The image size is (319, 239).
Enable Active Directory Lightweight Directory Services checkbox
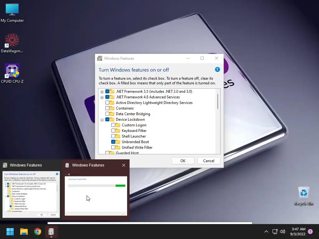tap(107, 103)
